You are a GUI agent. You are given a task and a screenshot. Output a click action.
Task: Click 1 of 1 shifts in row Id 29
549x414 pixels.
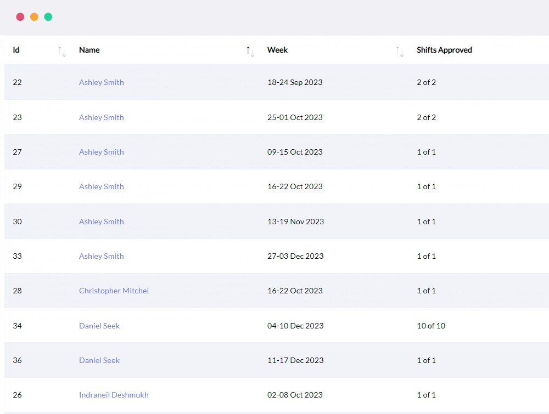click(426, 186)
